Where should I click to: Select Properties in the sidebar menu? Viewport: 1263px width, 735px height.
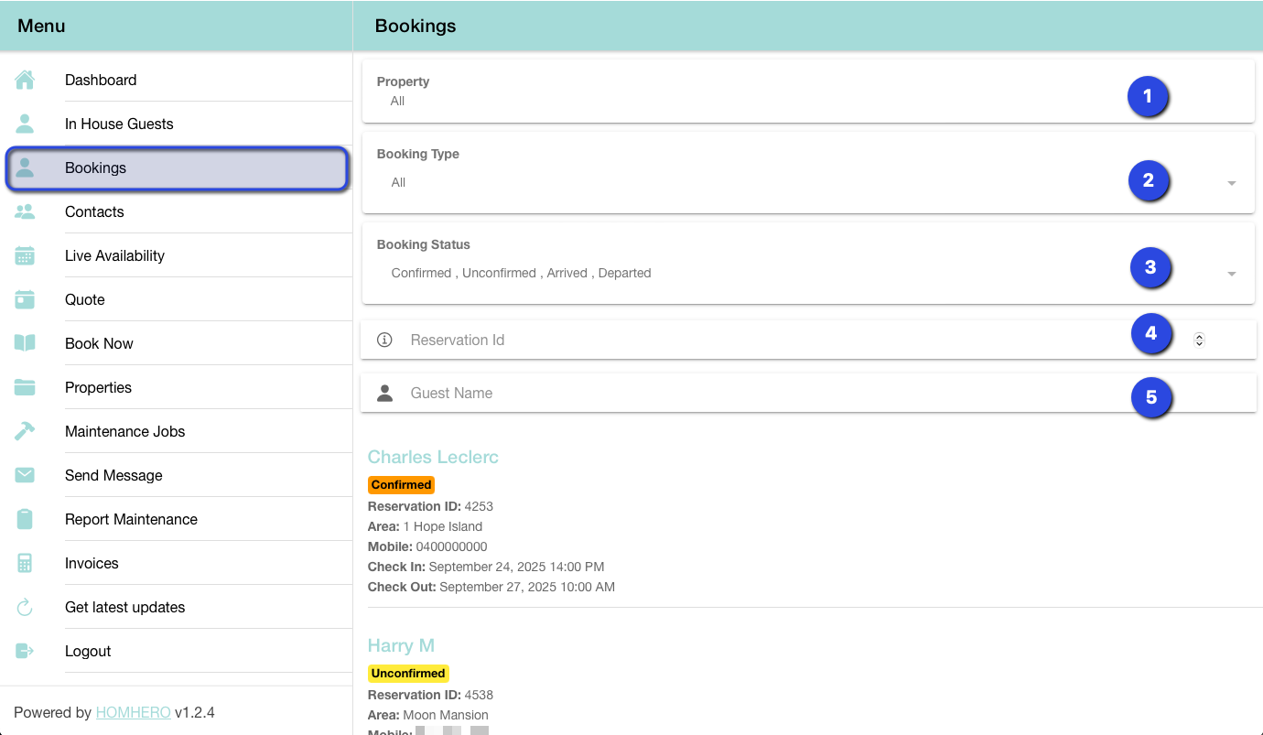98,388
